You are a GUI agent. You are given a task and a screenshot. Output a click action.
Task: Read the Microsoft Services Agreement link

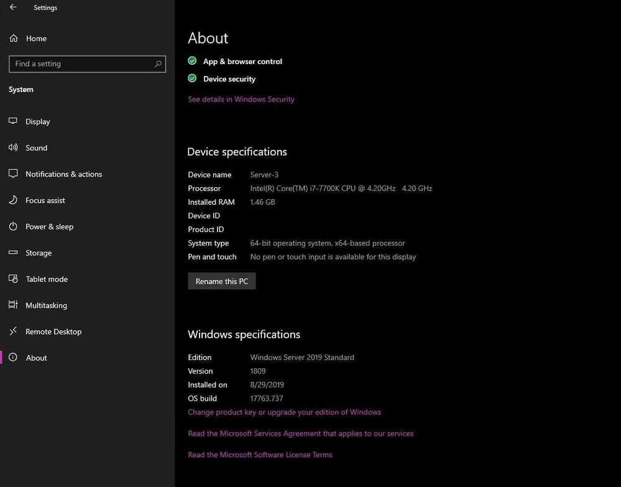[x=300, y=434]
